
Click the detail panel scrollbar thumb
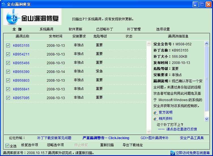pyautogui.click(x=206, y=79)
